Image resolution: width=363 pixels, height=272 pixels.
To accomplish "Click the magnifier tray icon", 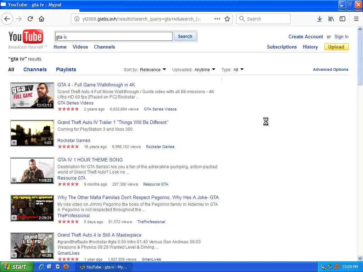I will (x=337, y=267).
